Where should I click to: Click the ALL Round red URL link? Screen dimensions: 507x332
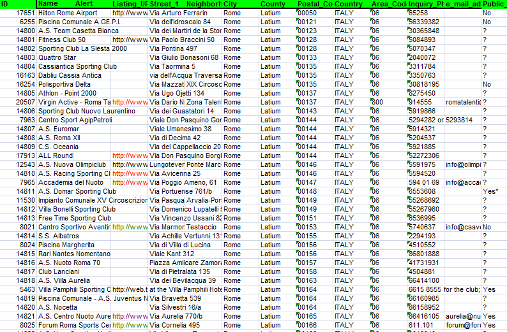(130, 155)
